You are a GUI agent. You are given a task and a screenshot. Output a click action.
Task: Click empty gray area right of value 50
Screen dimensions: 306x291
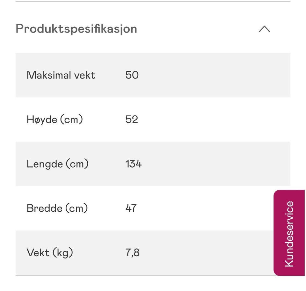[x=215, y=75]
